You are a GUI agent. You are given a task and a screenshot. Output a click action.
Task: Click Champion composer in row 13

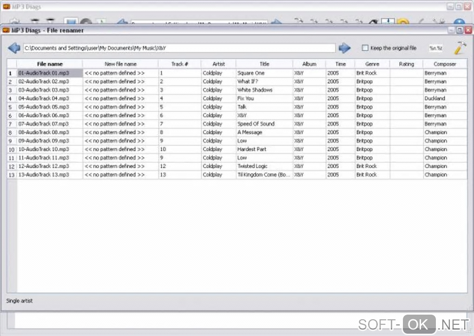pos(445,174)
